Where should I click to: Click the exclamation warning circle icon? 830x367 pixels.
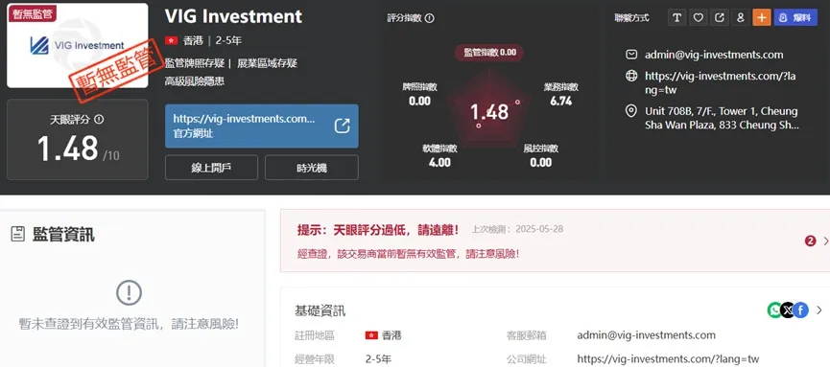point(129,292)
